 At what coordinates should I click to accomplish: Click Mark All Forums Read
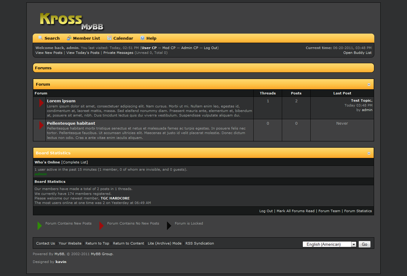295,211
